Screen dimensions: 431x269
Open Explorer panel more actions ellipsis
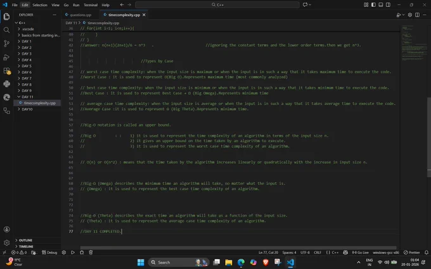[55, 15]
